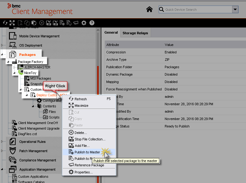Expand the Patch Management node

pos(2,151)
